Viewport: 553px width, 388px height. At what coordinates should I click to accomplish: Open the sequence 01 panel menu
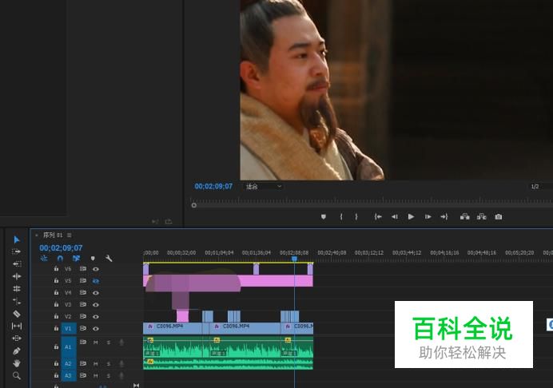pos(69,235)
